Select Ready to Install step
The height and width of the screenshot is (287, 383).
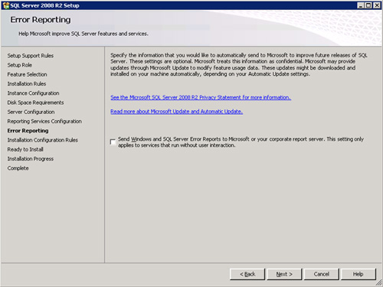[x=25, y=149]
